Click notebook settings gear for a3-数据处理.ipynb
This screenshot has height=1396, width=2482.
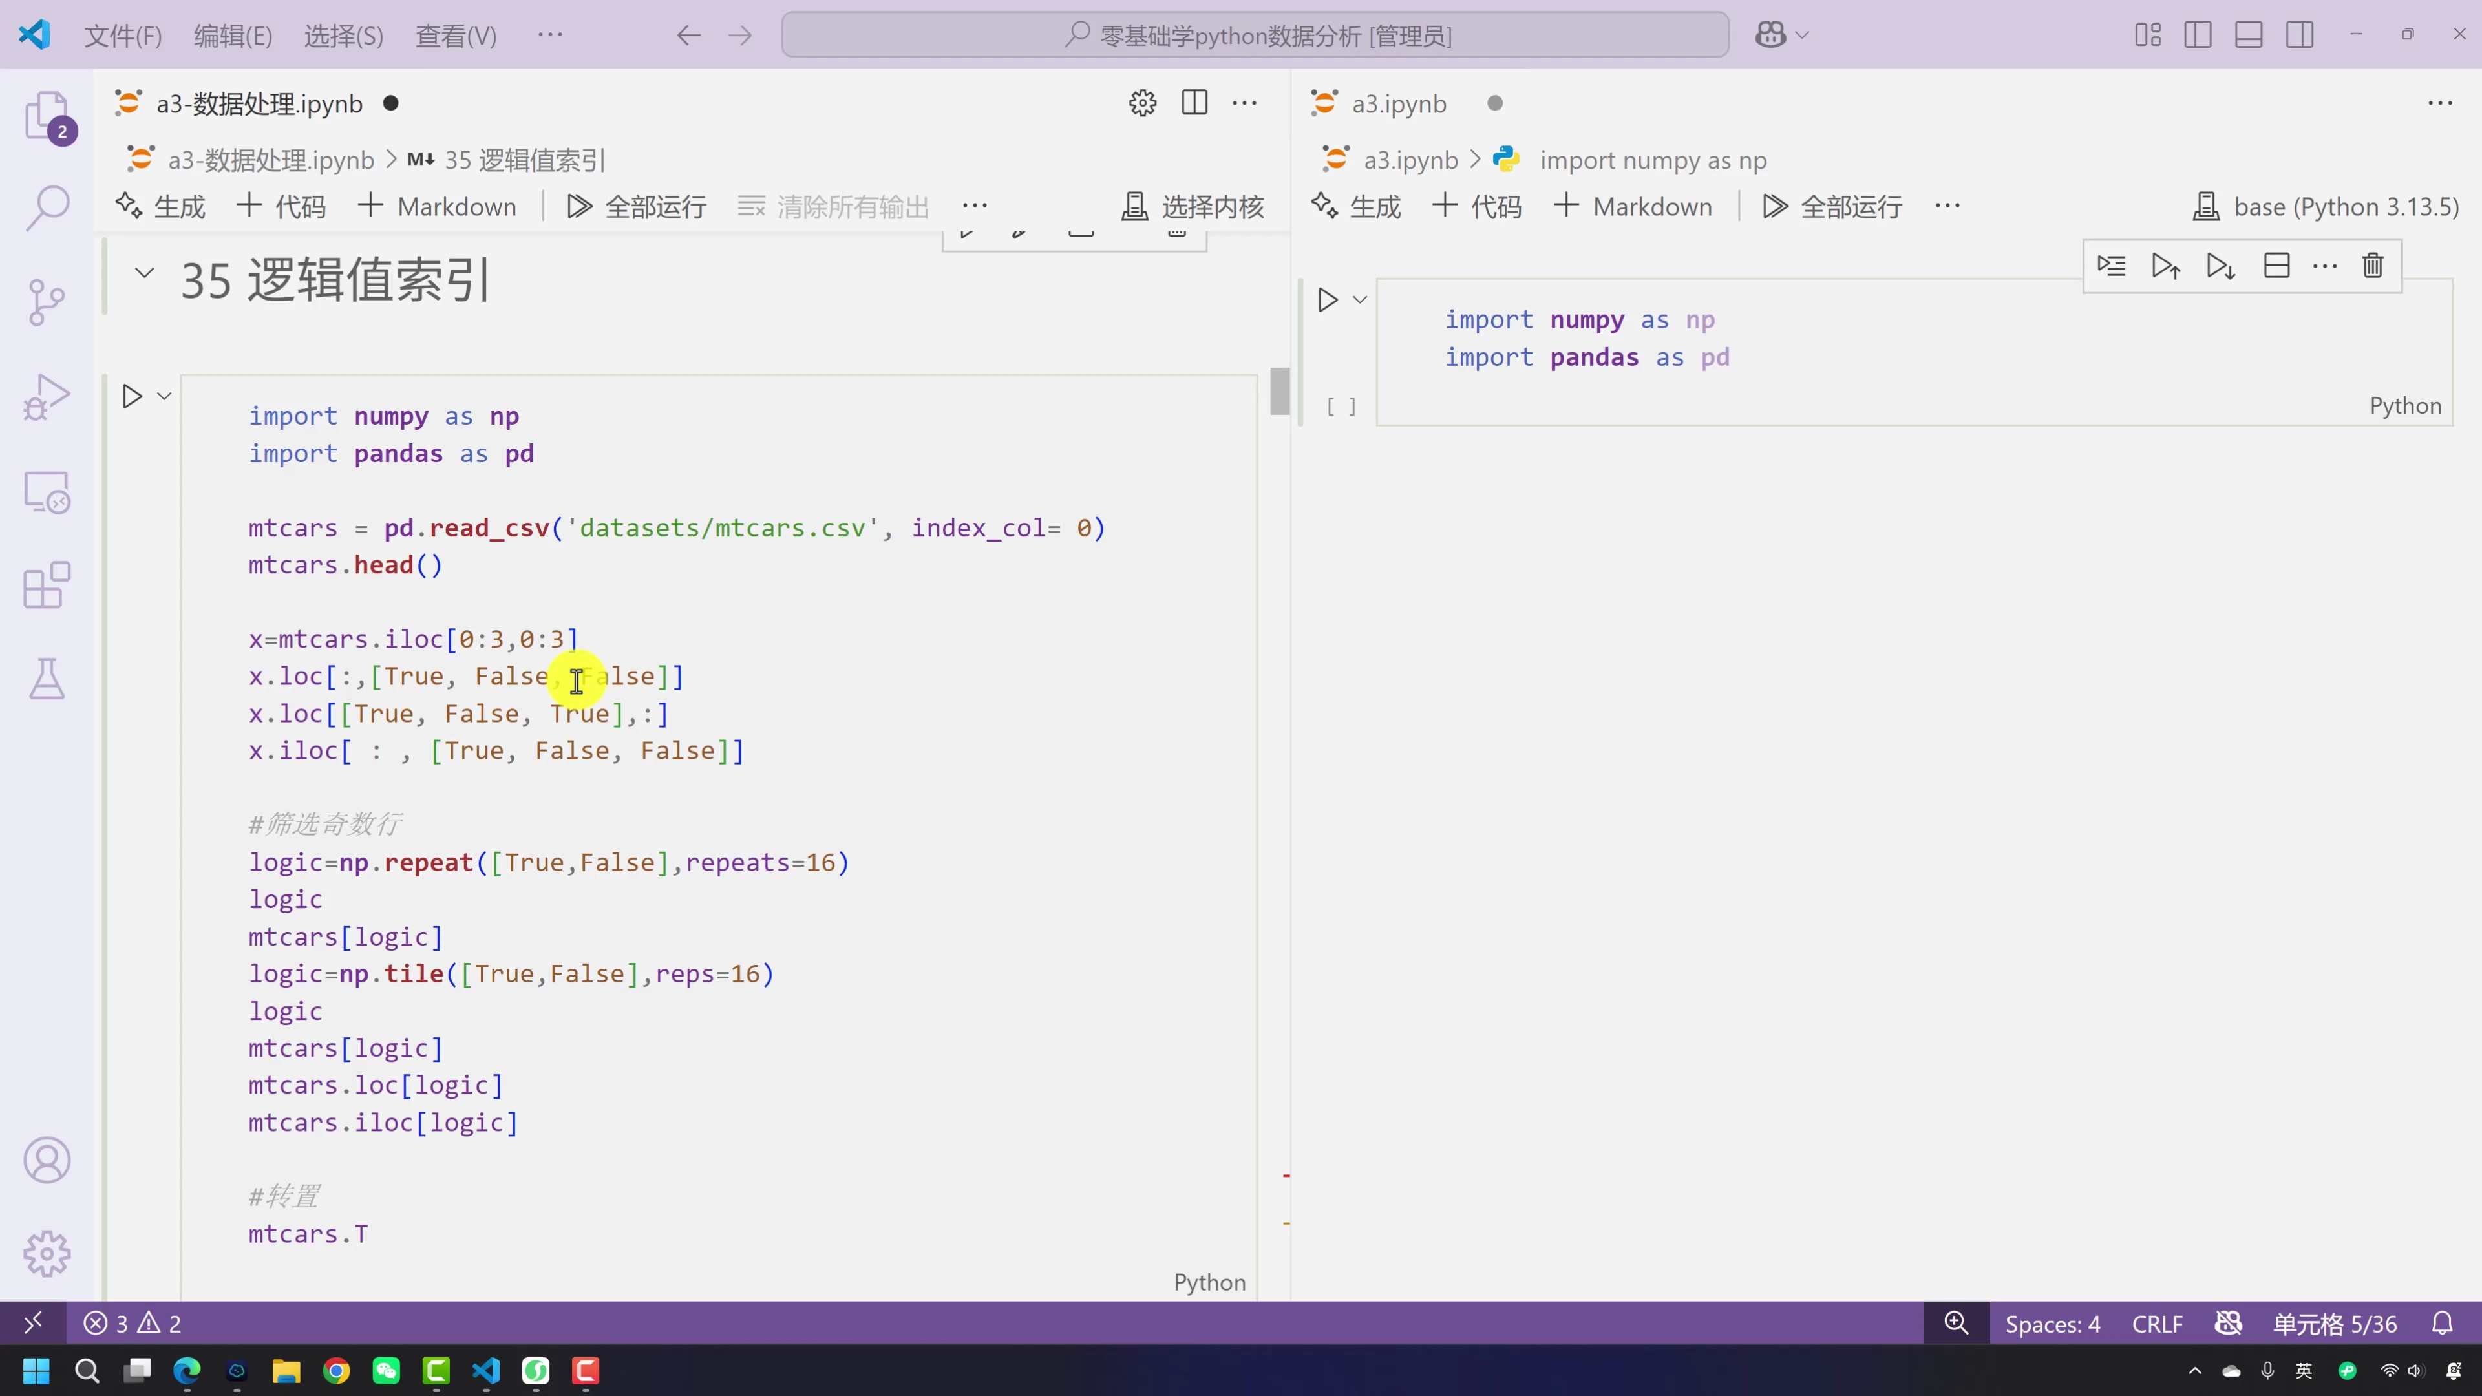[x=1143, y=103]
